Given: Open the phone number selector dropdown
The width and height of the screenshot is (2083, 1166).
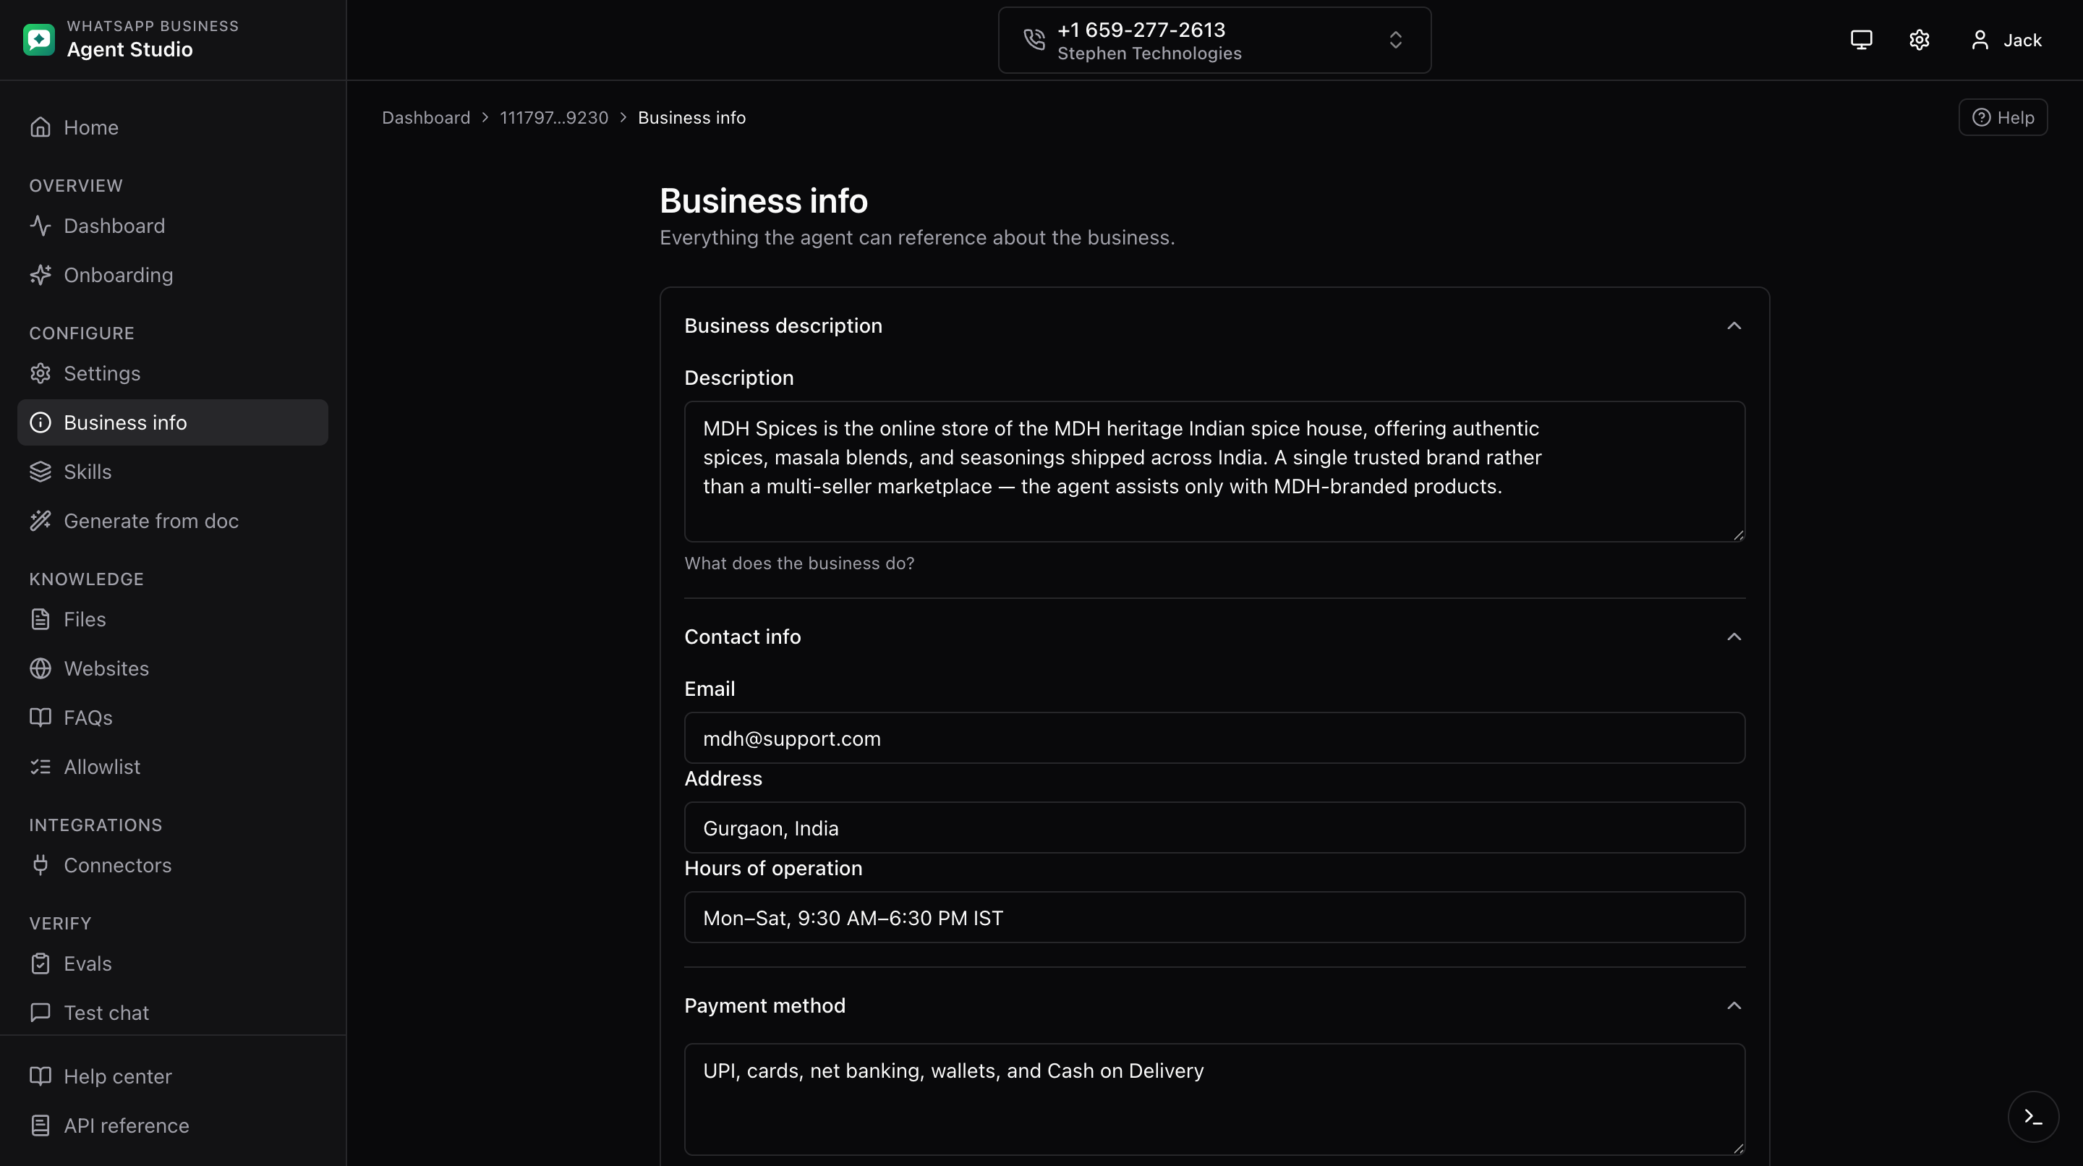Looking at the screenshot, I should coord(1214,41).
